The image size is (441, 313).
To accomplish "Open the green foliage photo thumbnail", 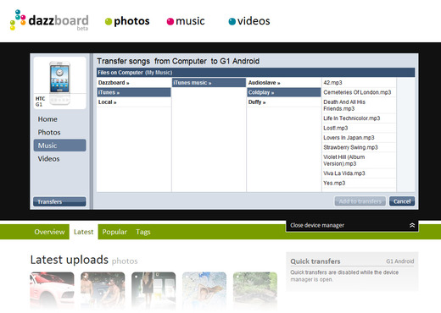I will (x=255, y=290).
